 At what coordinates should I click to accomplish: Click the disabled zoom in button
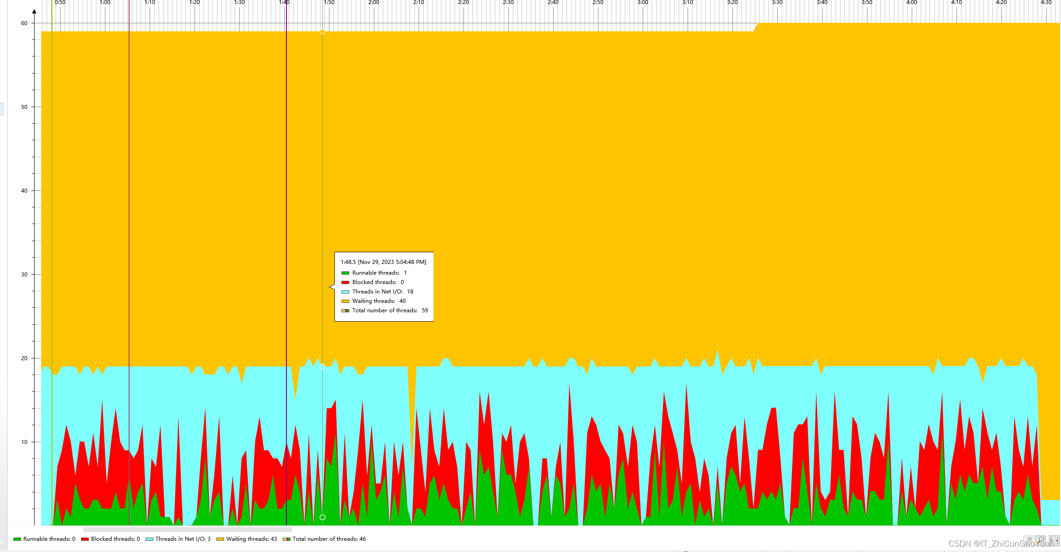coord(1029,540)
